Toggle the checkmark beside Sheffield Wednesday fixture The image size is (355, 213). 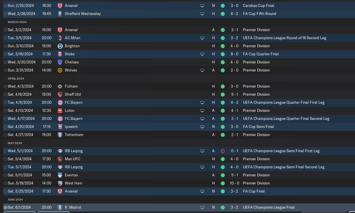tap(5, 14)
